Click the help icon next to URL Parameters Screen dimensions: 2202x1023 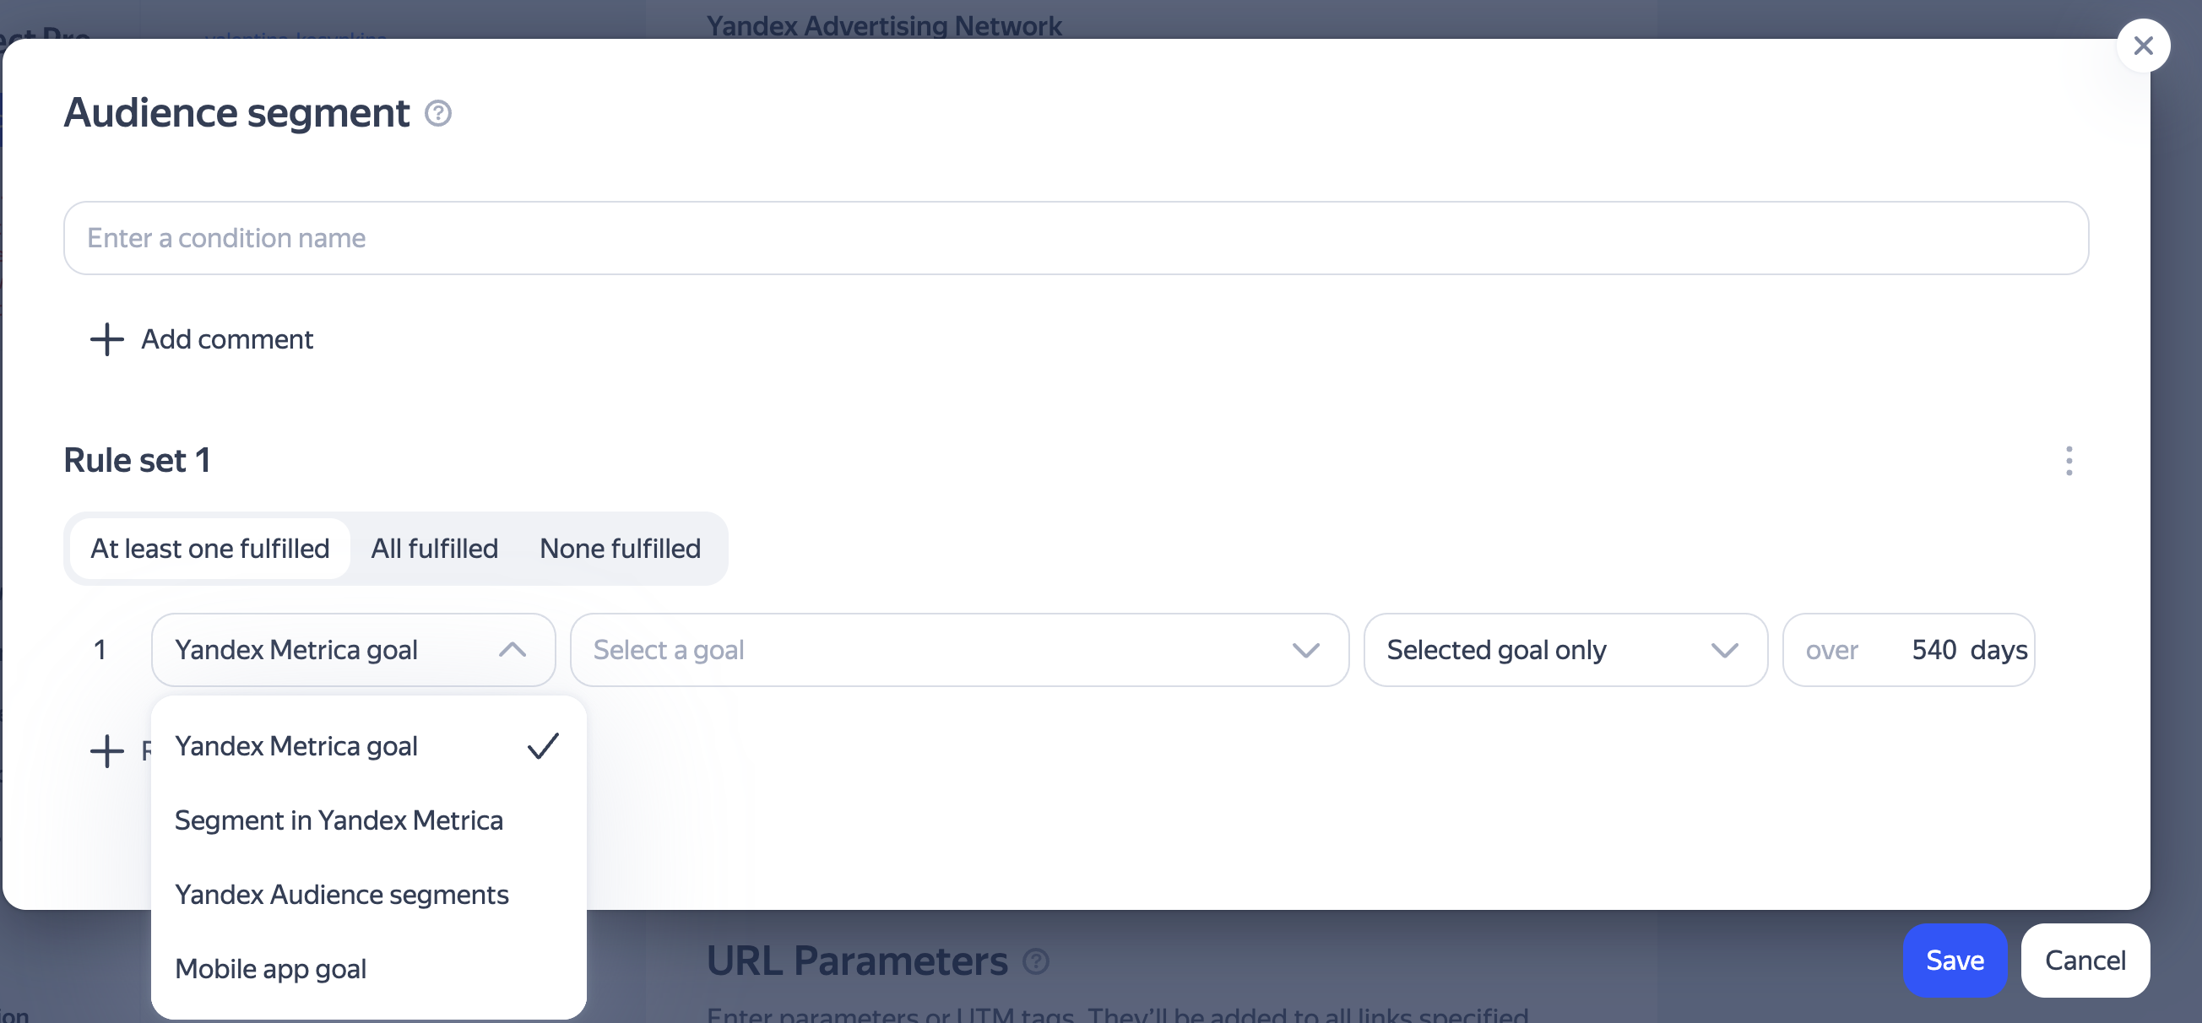[1036, 961]
